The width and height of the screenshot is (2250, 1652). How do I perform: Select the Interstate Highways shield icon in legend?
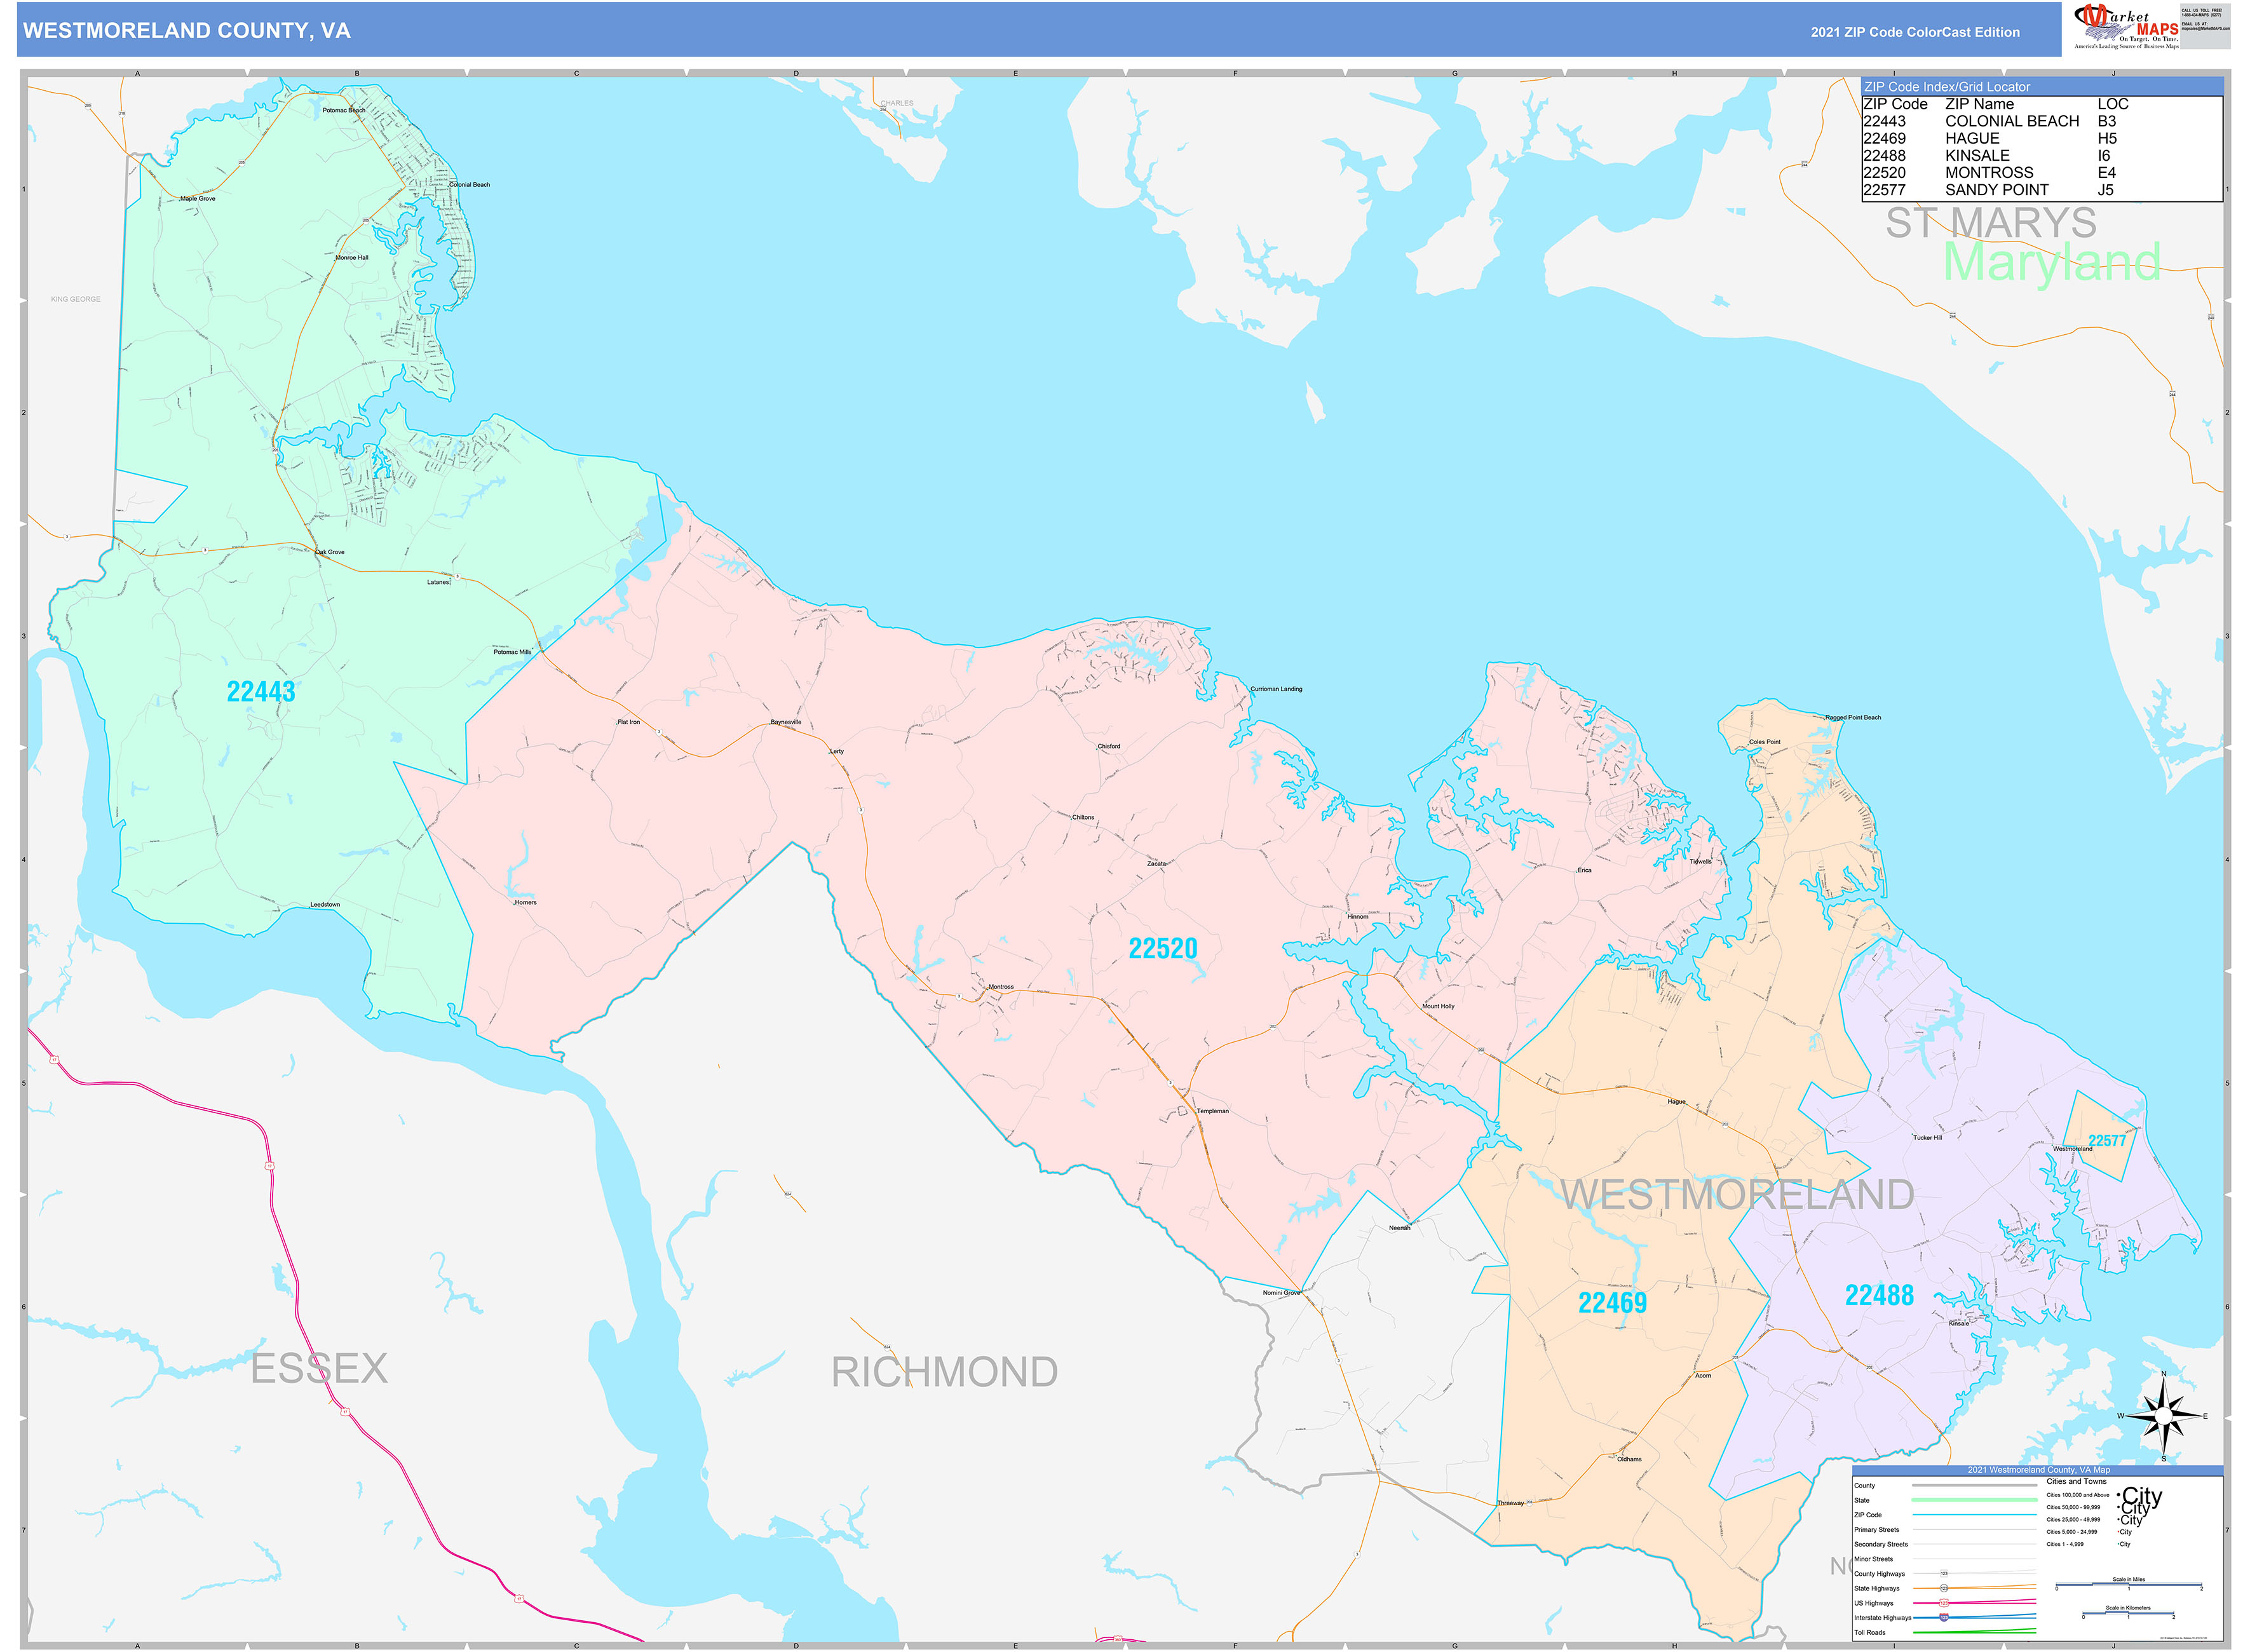pyautogui.click(x=1943, y=1617)
